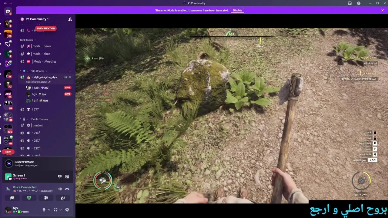Open the inbox icon in the title bar
The height and width of the screenshot is (218, 388).
click(350, 3)
